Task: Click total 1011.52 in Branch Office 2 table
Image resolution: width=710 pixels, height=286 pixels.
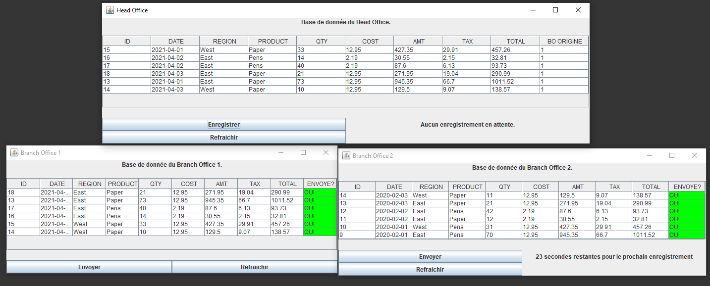Action: tap(651, 235)
